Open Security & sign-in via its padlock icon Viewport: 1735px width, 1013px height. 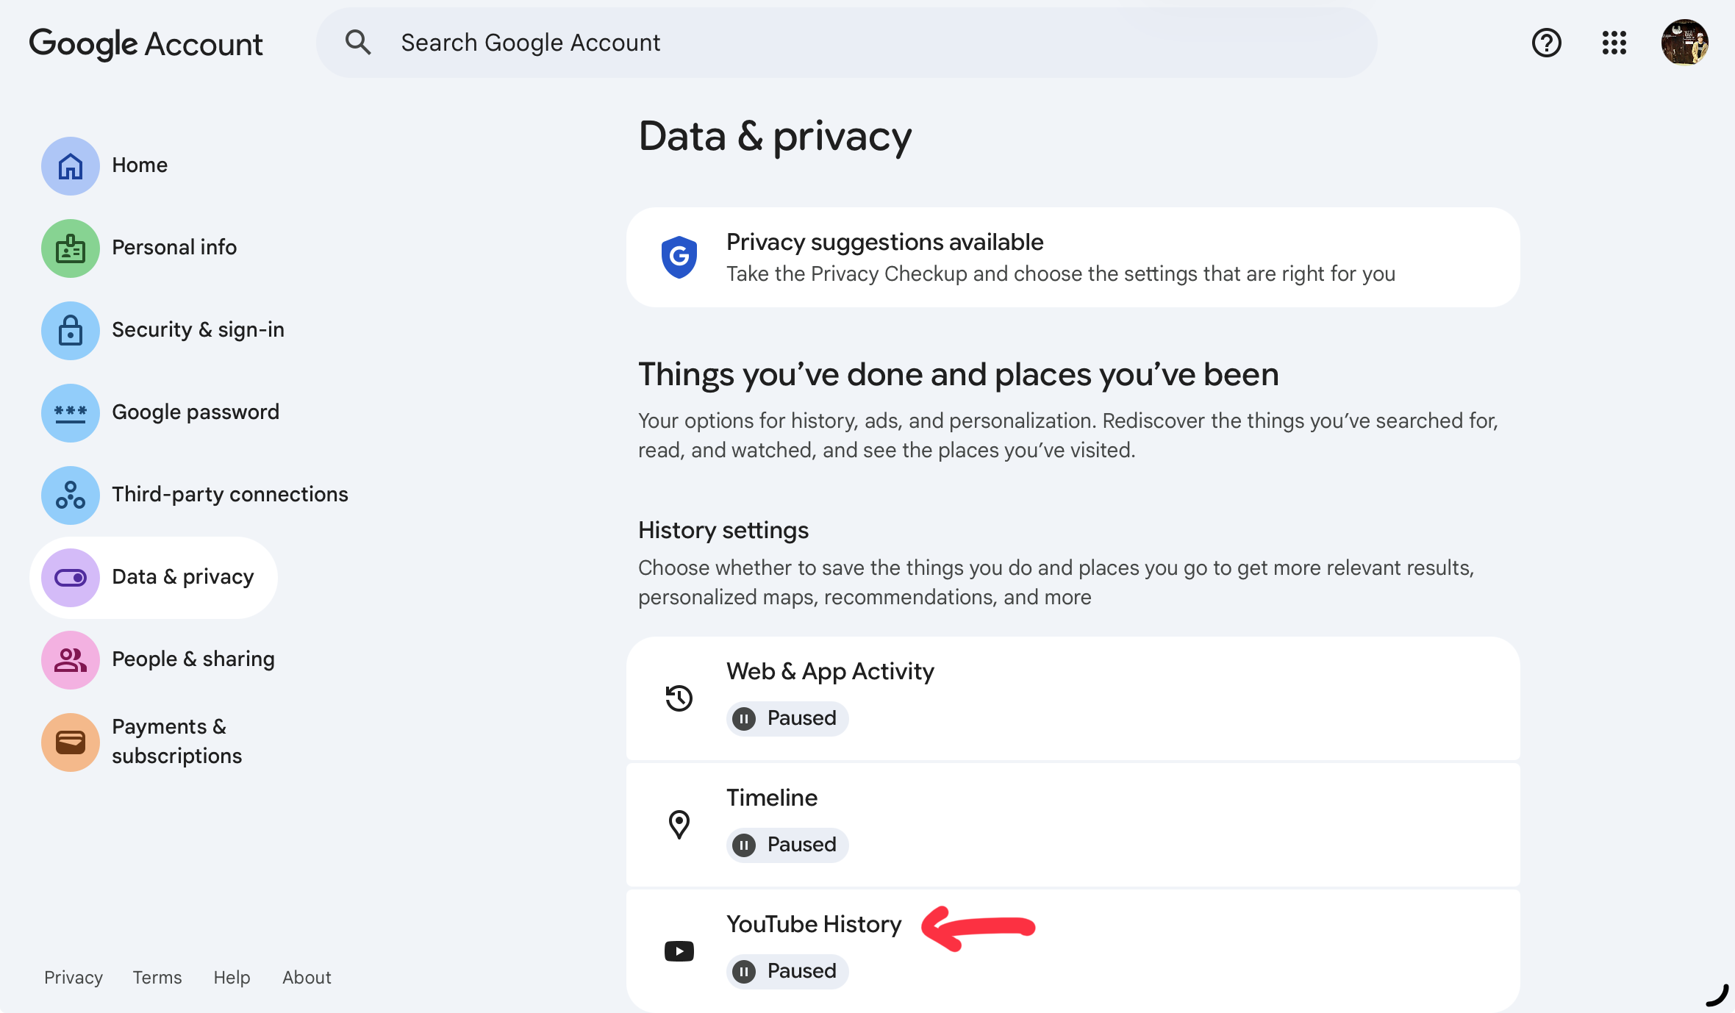[x=70, y=330]
